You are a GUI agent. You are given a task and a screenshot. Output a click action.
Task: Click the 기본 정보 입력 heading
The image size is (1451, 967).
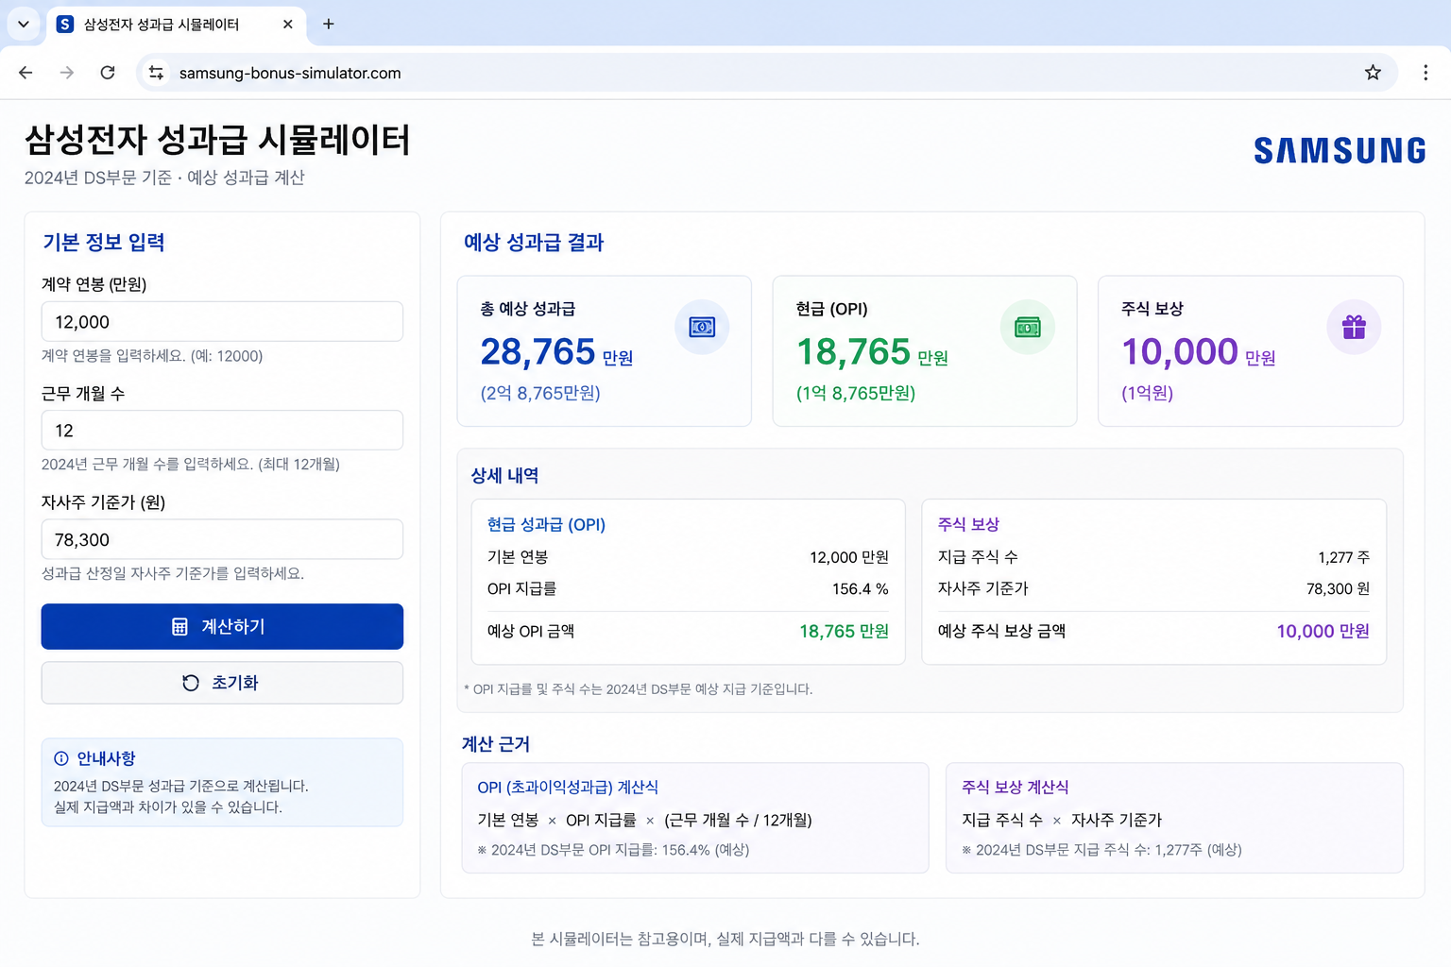(x=104, y=243)
